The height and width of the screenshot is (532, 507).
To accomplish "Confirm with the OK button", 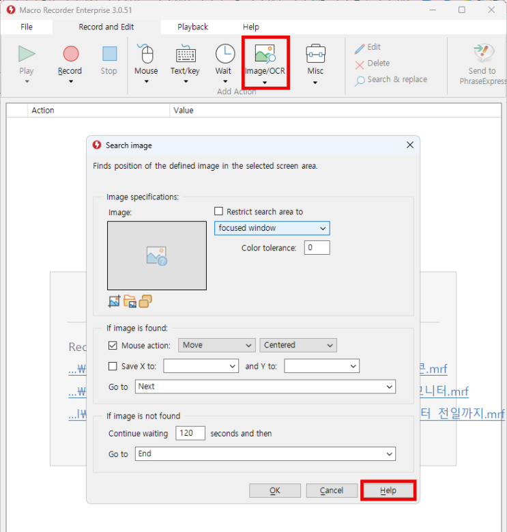I will coord(275,490).
